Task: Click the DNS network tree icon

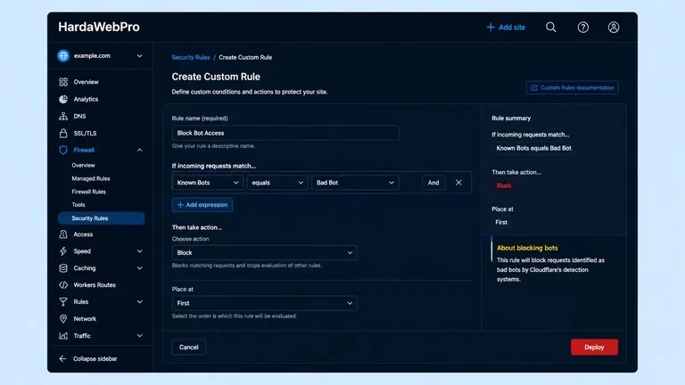Action: click(63, 116)
